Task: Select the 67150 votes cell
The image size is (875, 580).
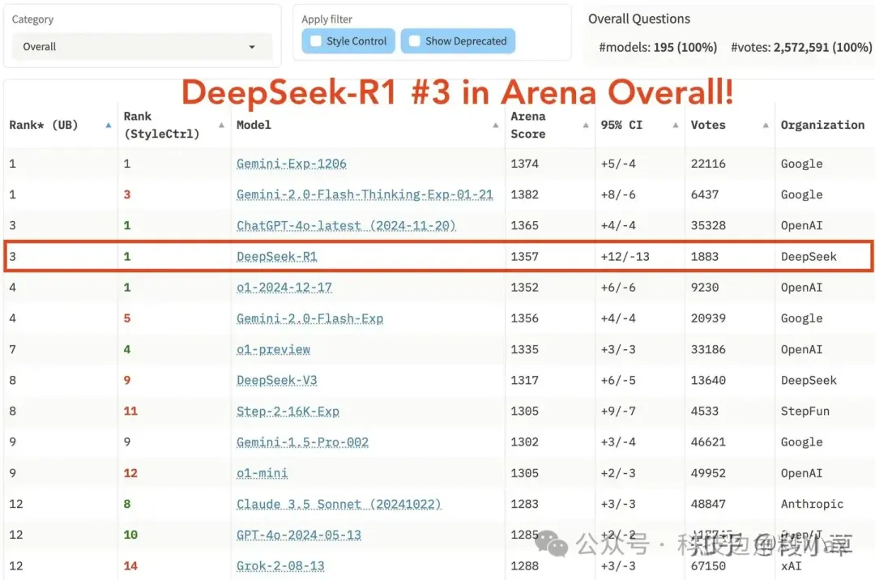Action: point(708,566)
